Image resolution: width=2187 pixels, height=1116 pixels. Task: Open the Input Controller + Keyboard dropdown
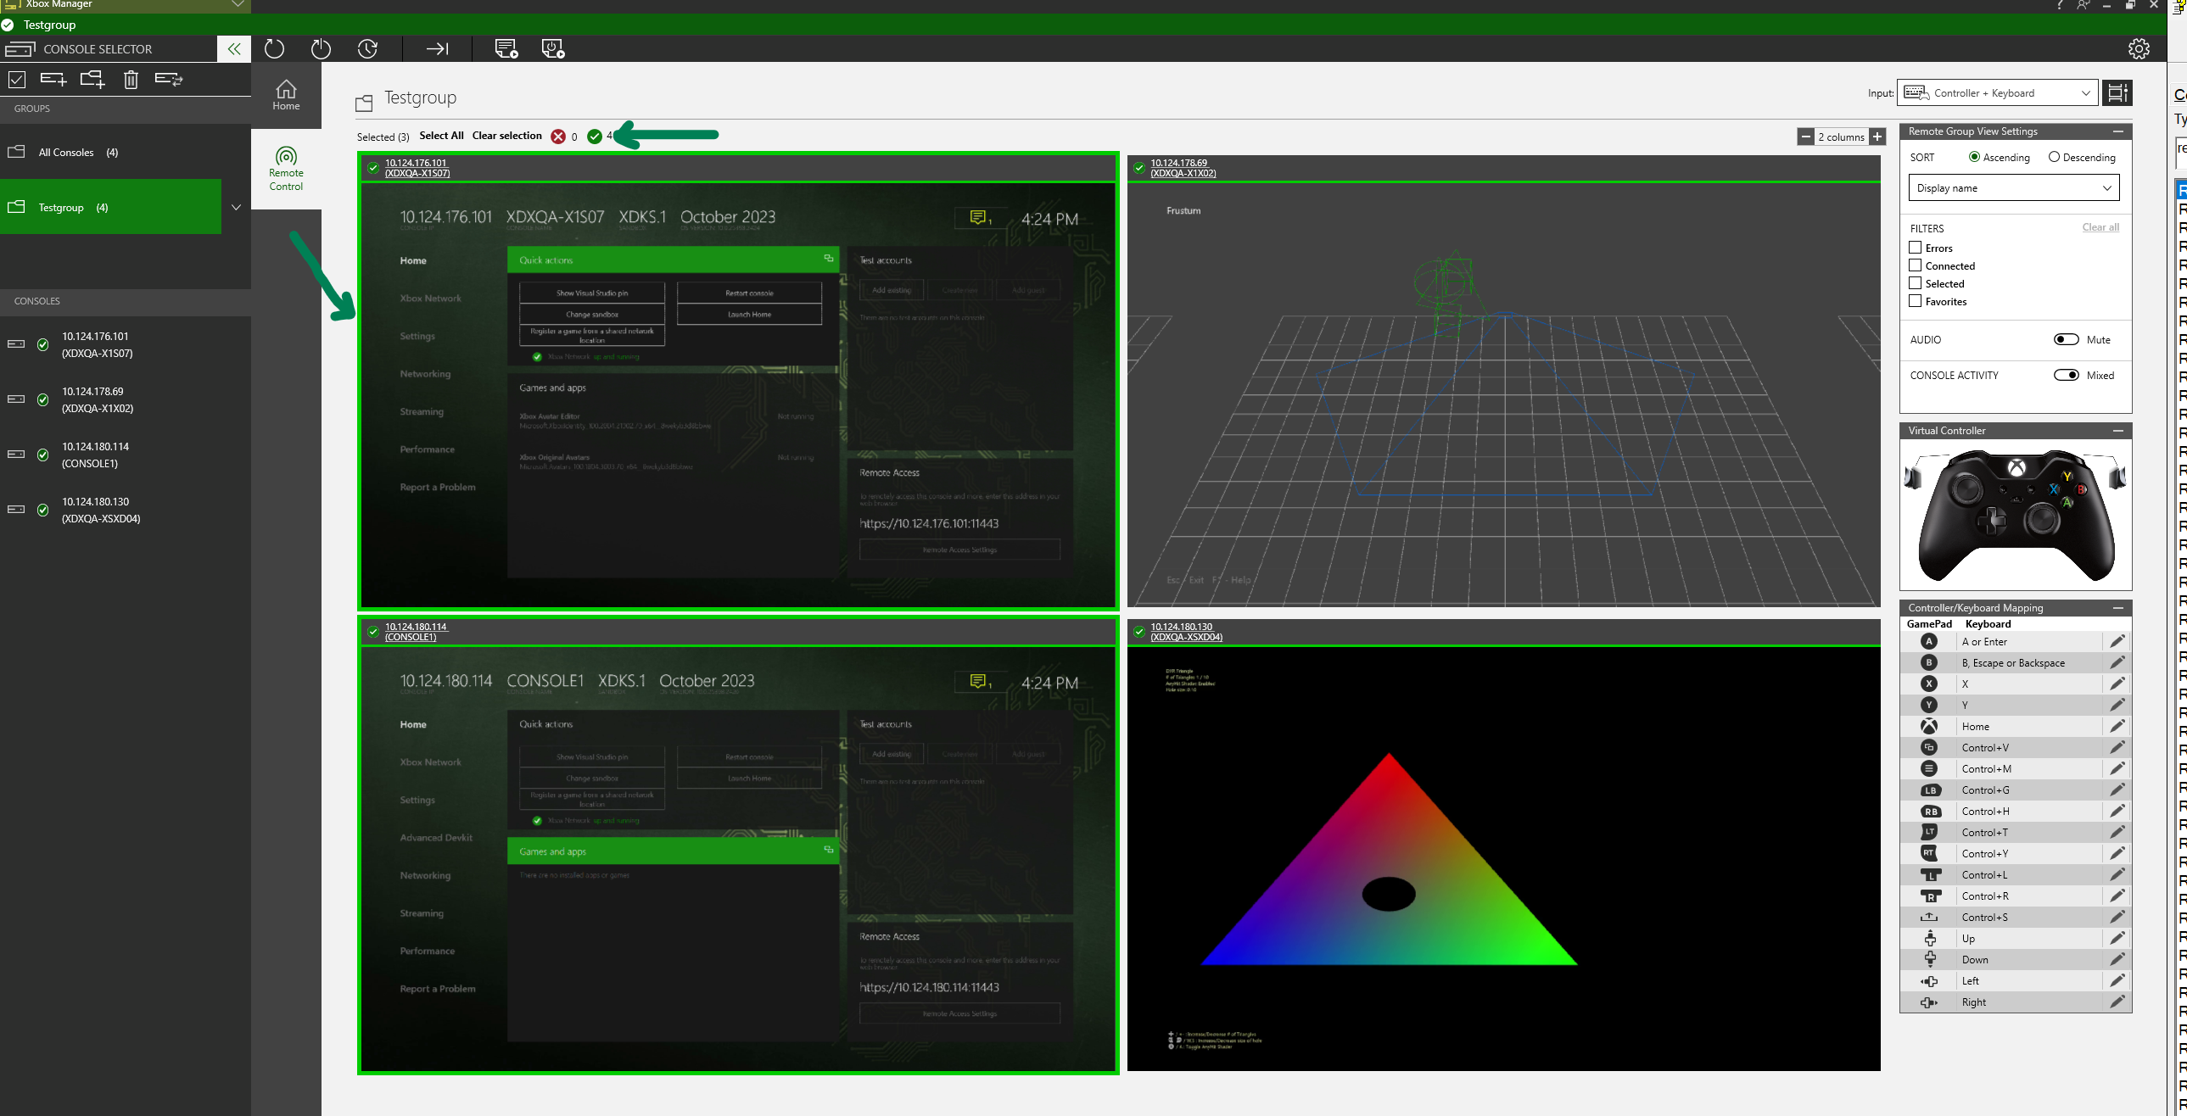pyautogui.click(x=1997, y=93)
